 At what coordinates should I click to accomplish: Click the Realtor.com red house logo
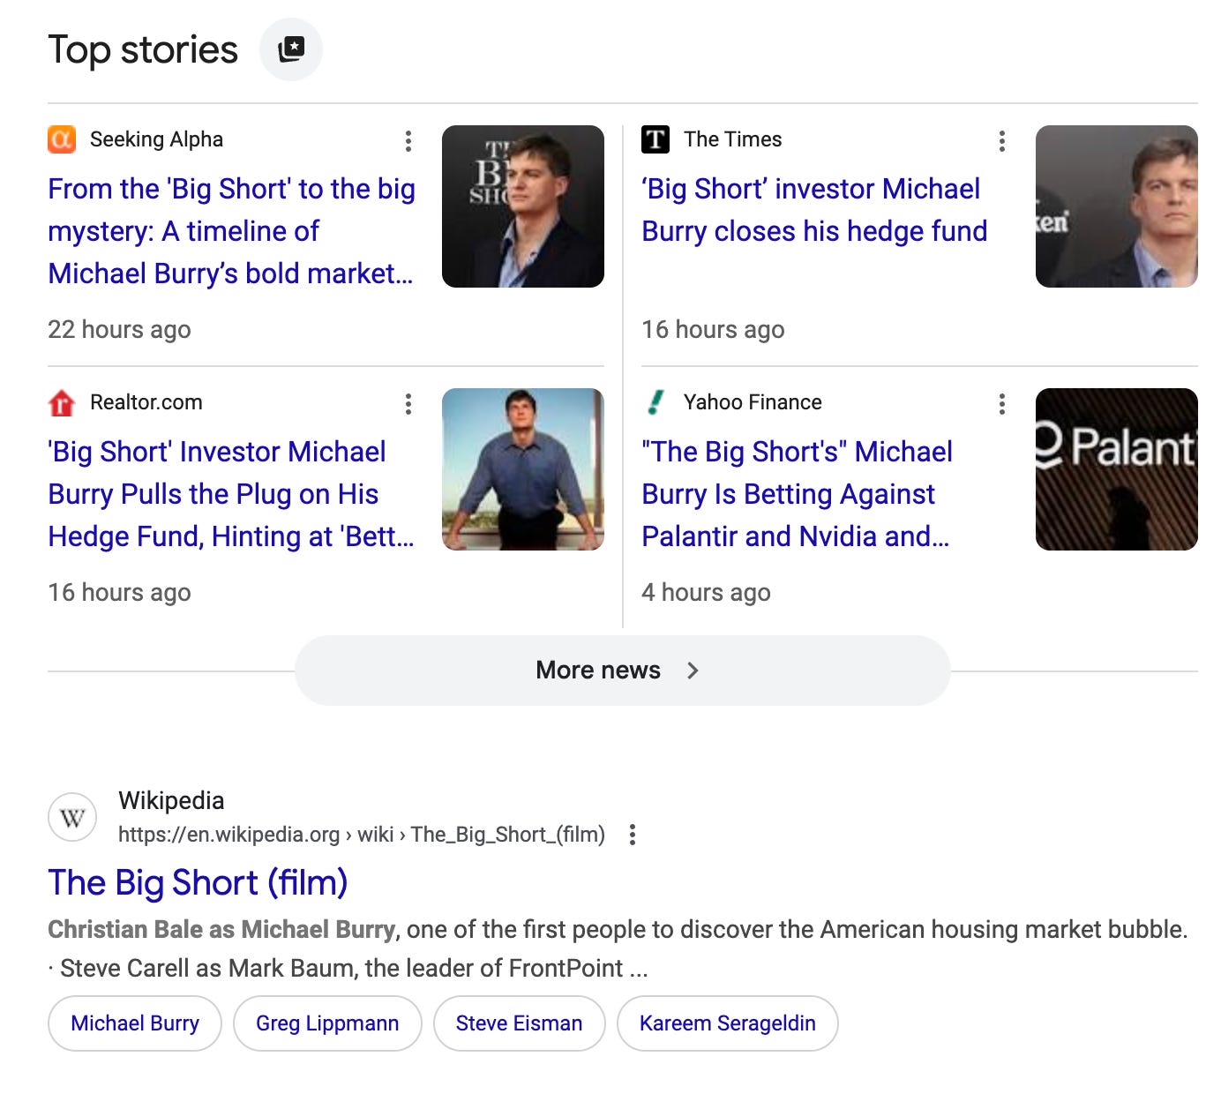click(x=62, y=402)
